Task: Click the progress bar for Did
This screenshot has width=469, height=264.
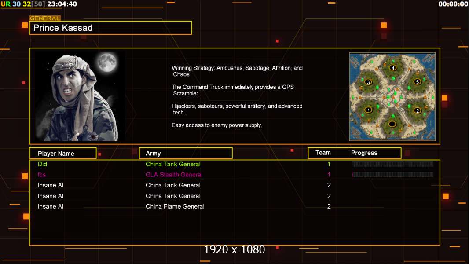Action: (x=392, y=164)
